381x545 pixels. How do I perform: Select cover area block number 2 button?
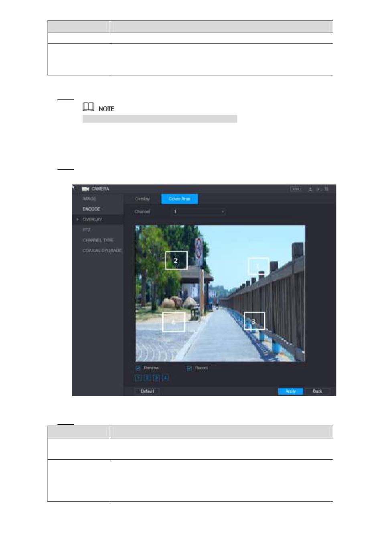click(x=147, y=378)
